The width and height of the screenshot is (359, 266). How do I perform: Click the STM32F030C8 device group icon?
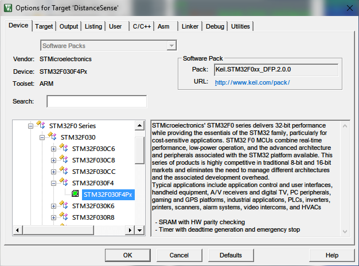(x=64, y=159)
